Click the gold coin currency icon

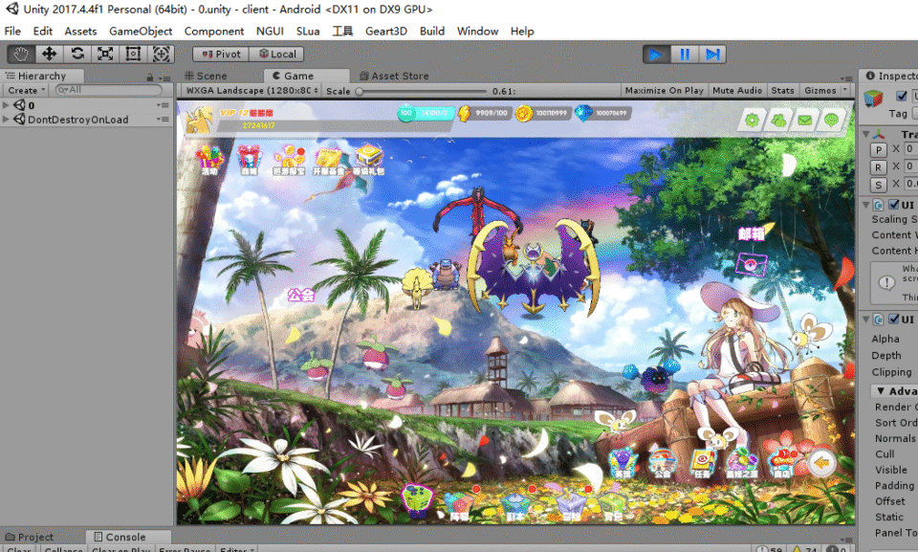point(523,113)
